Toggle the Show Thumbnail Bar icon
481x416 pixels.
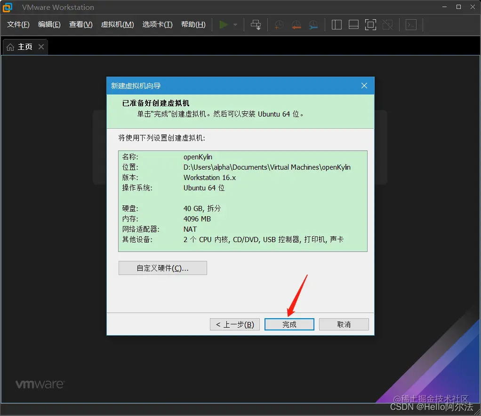click(x=353, y=24)
